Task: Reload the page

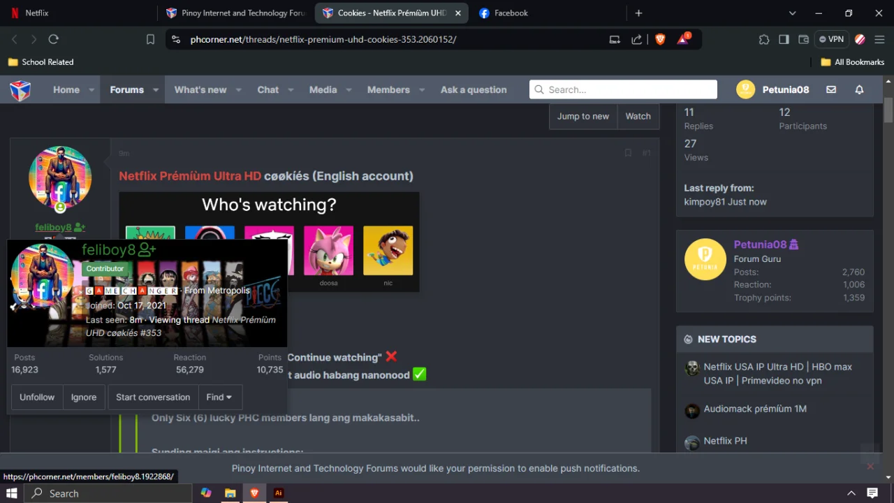Action: 54,40
